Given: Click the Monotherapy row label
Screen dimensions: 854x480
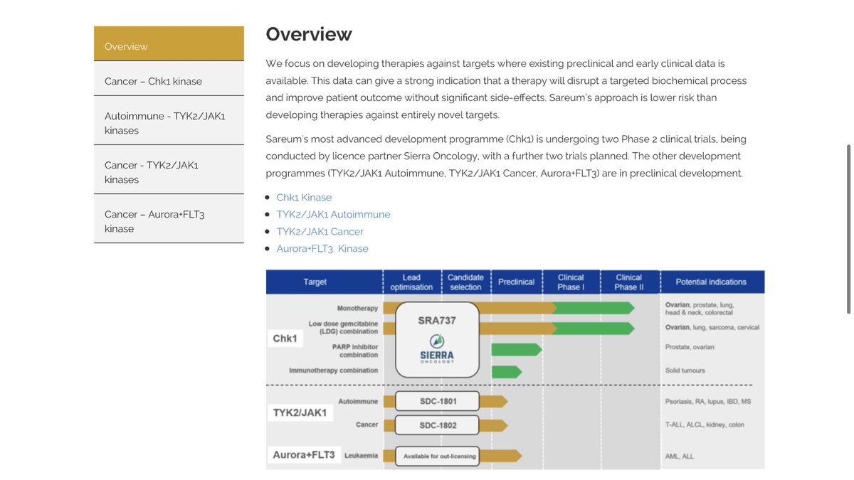Looking at the screenshot, I should coord(357,309).
